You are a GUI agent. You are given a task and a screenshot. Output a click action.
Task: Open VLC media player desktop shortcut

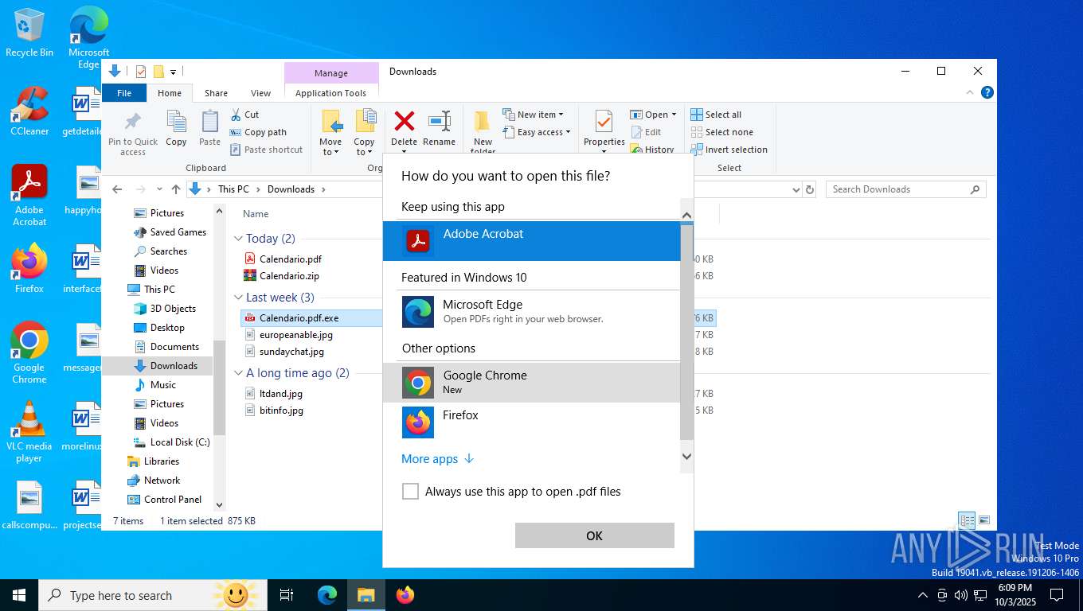coord(29,432)
